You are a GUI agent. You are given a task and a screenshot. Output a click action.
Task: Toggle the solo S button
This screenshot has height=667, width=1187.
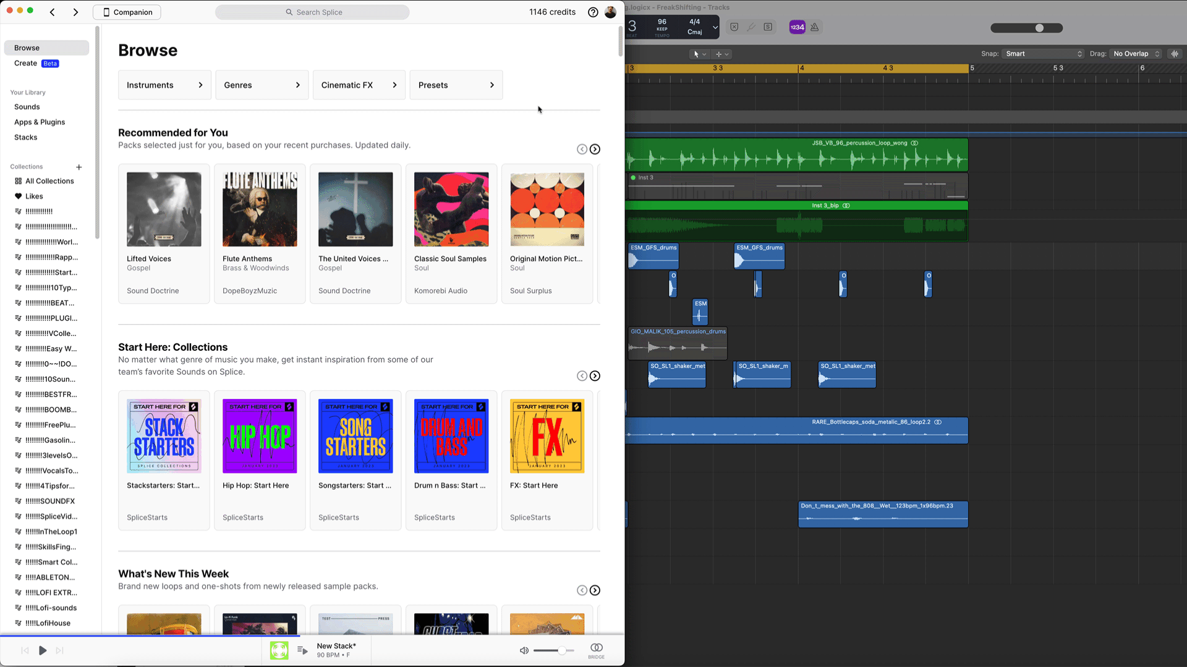coord(768,27)
